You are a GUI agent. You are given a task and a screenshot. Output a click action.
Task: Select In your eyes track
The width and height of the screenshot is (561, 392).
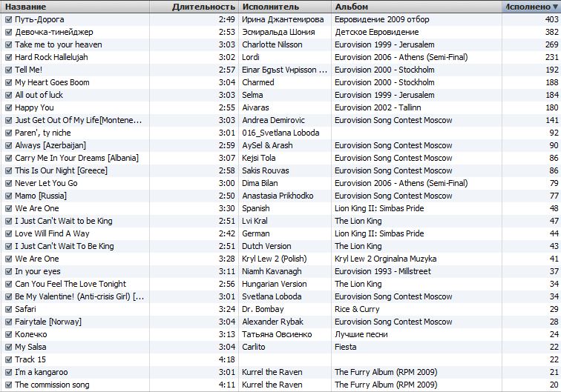pos(38,271)
